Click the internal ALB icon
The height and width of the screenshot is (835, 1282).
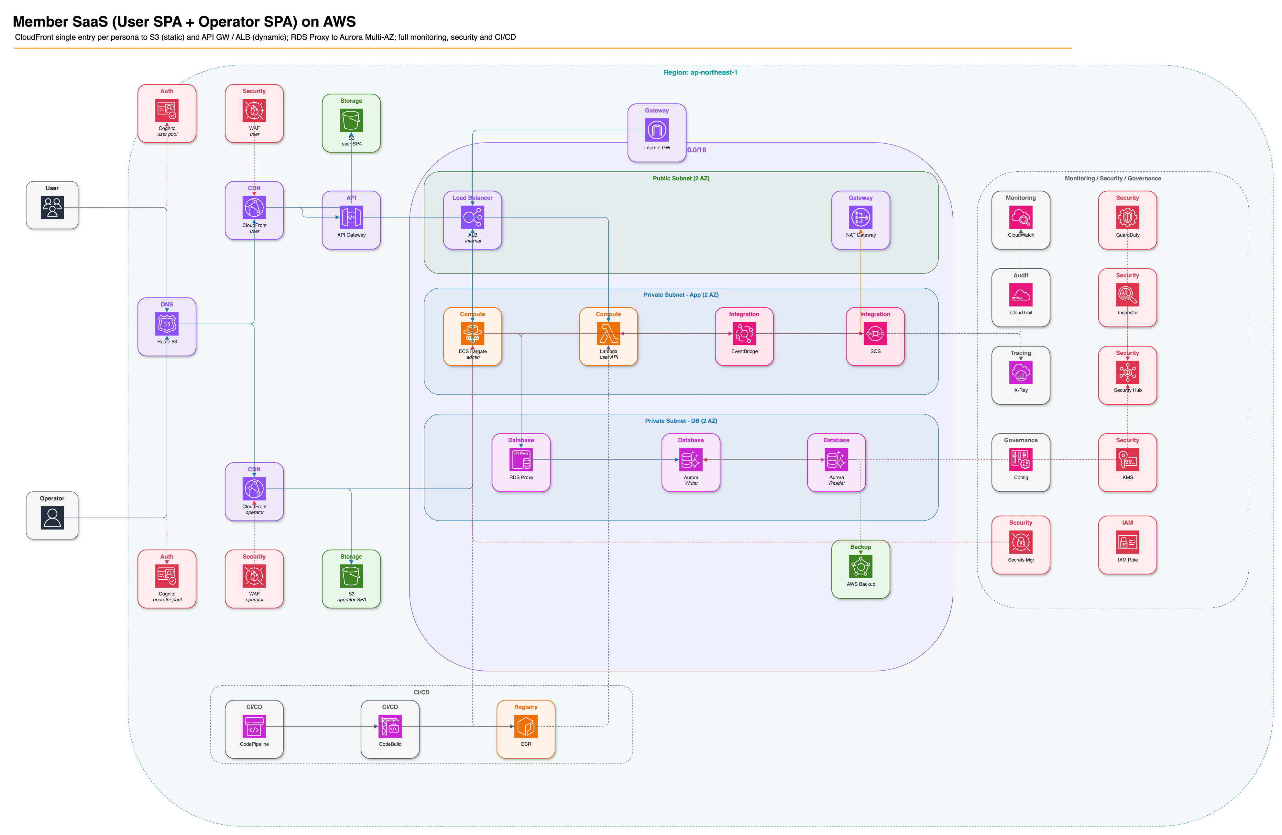coord(472,217)
